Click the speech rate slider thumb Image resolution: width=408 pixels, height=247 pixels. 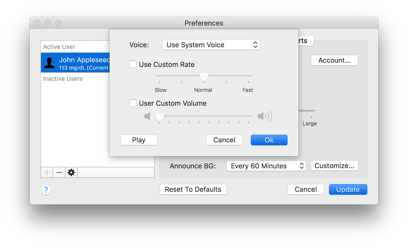click(204, 77)
